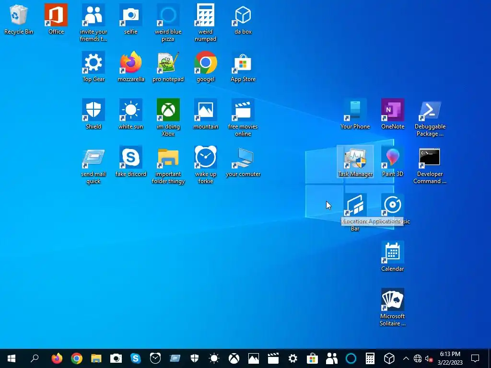
Task: Activate the Cortana circle on the taskbar
Action: click(351, 358)
